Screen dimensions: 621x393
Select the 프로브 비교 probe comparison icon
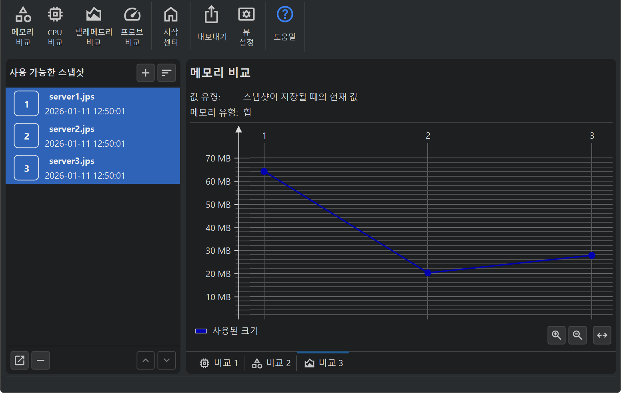click(132, 26)
